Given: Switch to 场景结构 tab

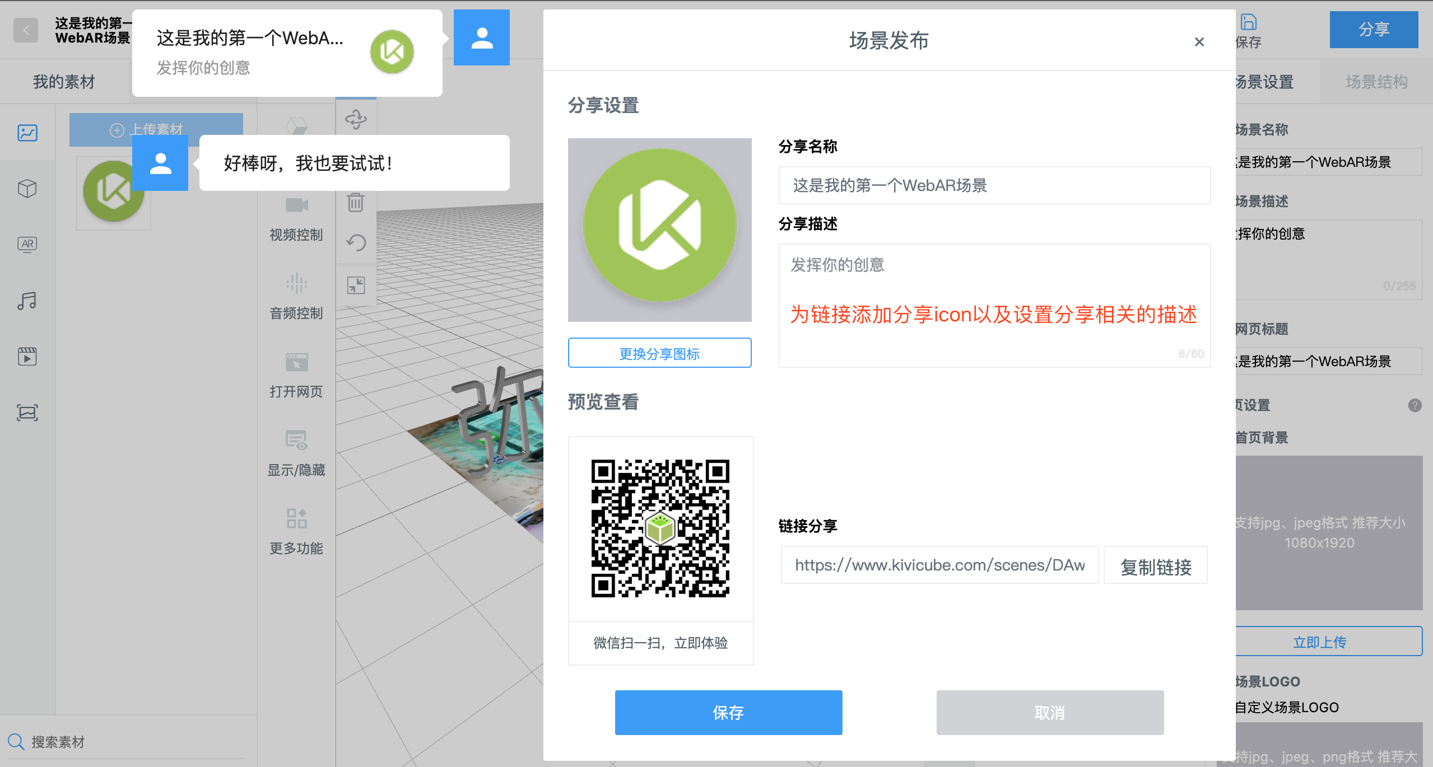Looking at the screenshot, I should [x=1376, y=82].
